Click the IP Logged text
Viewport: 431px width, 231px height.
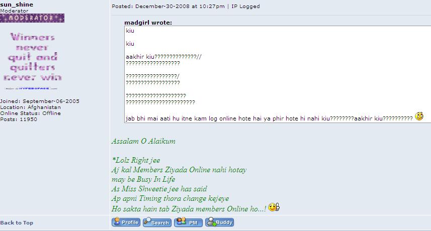tap(245, 6)
